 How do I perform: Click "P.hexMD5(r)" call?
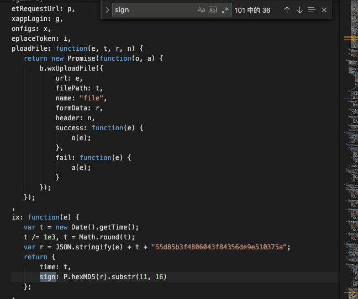(x=86, y=277)
